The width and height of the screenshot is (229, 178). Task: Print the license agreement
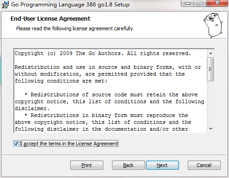point(87,165)
